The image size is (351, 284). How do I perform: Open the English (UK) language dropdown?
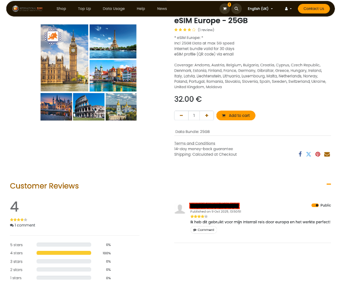pos(260,9)
